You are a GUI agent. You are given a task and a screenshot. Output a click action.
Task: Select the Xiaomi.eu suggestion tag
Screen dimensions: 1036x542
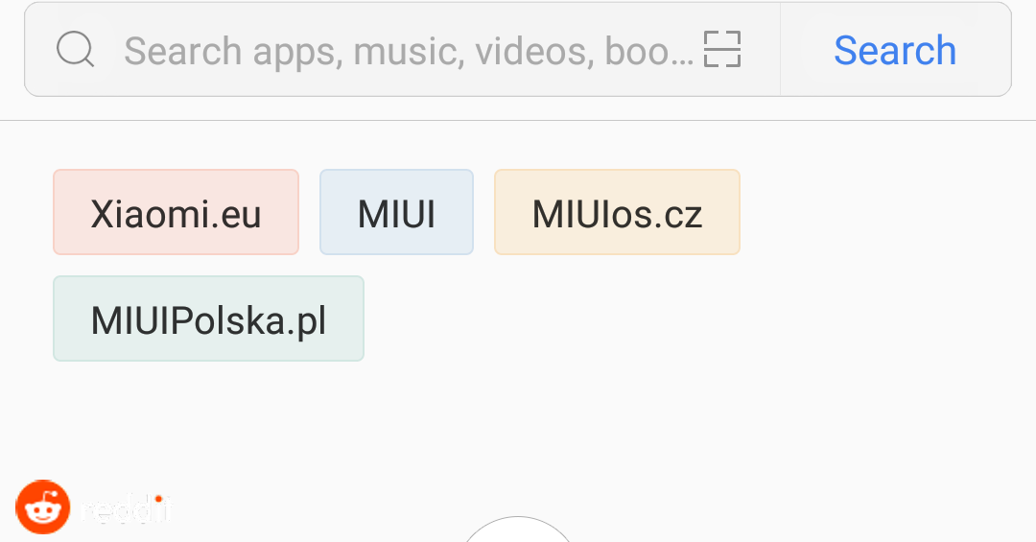176,213
